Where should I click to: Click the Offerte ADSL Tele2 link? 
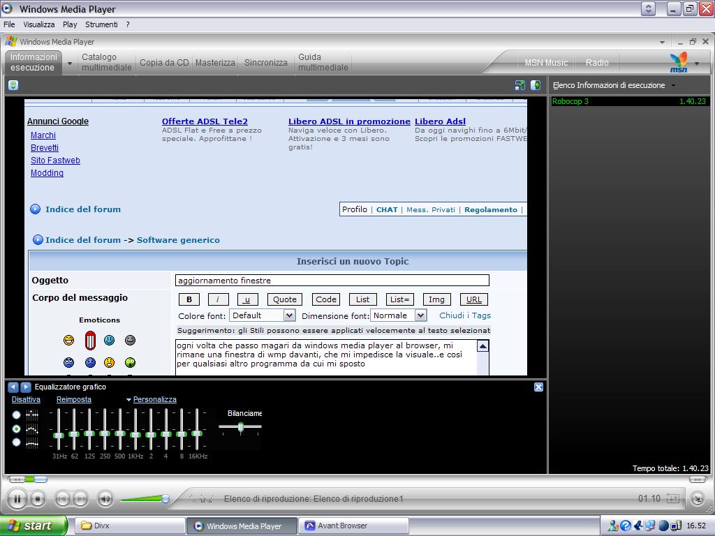[x=205, y=121]
